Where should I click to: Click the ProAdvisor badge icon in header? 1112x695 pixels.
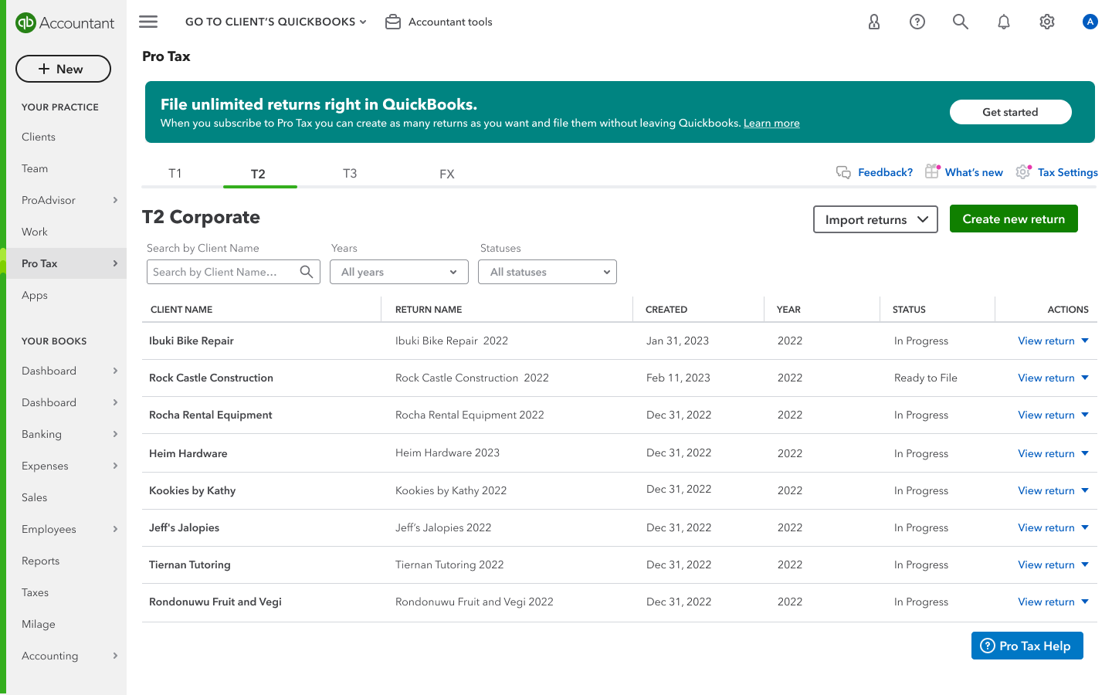coord(874,22)
